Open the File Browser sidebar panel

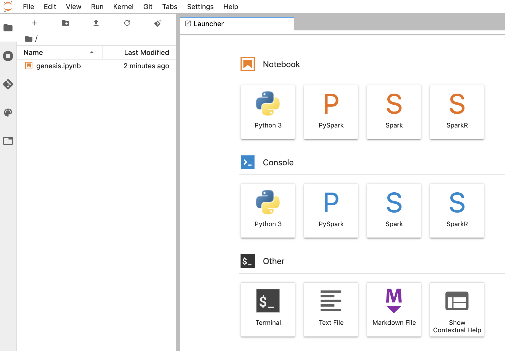(x=8, y=28)
